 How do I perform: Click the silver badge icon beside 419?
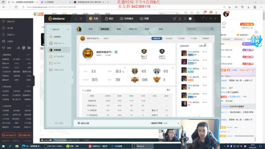(x=157, y=71)
